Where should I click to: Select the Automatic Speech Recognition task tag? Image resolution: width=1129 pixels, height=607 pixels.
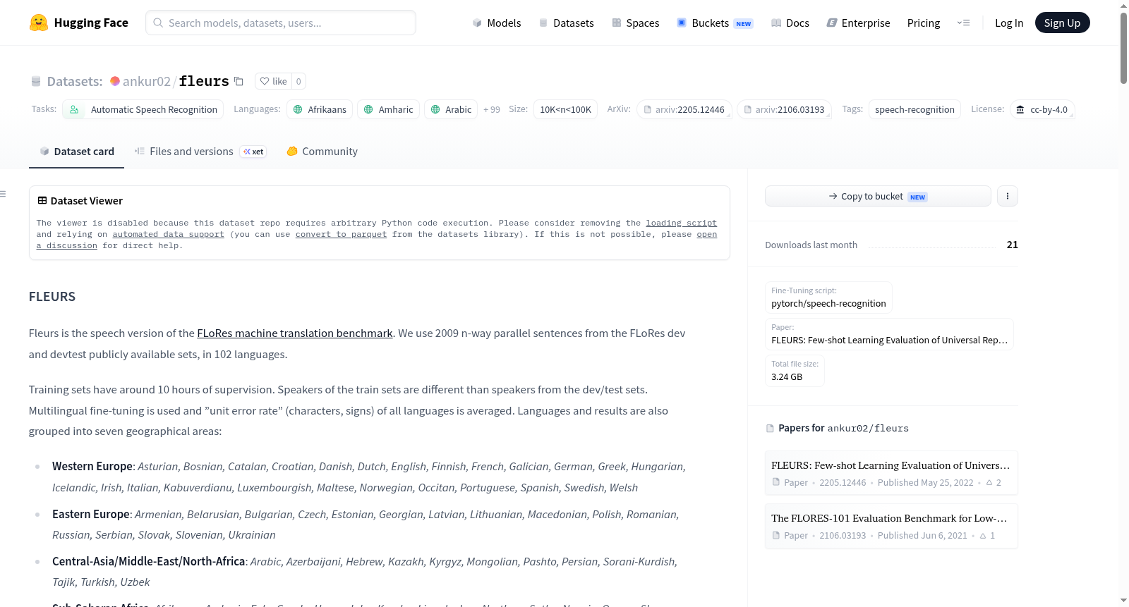pyautogui.click(x=143, y=109)
